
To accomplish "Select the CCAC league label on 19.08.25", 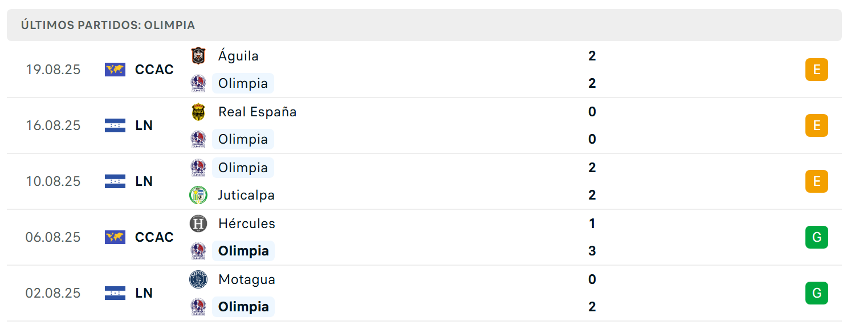I will coord(154,70).
